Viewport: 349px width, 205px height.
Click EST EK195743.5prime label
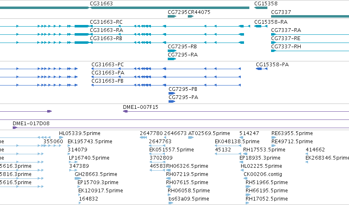[90, 142]
